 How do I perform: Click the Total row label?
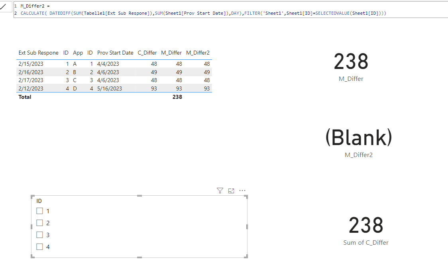pos(25,97)
